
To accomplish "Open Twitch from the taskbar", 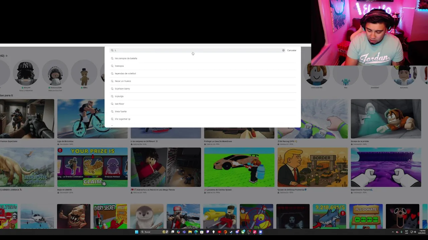I will coord(208,232).
